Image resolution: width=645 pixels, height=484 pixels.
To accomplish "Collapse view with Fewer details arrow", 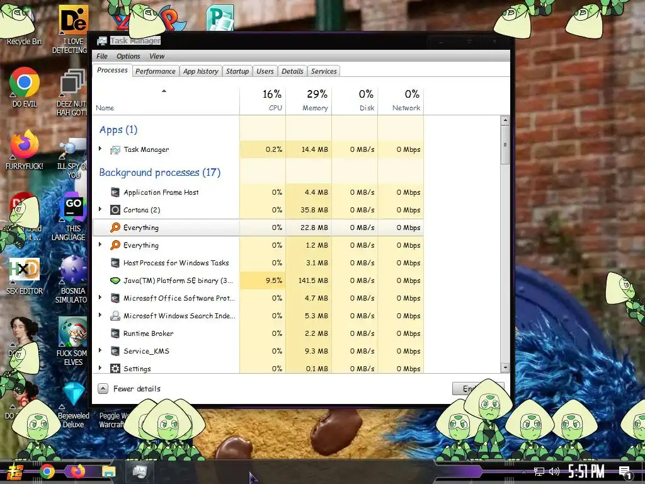I will [103, 388].
